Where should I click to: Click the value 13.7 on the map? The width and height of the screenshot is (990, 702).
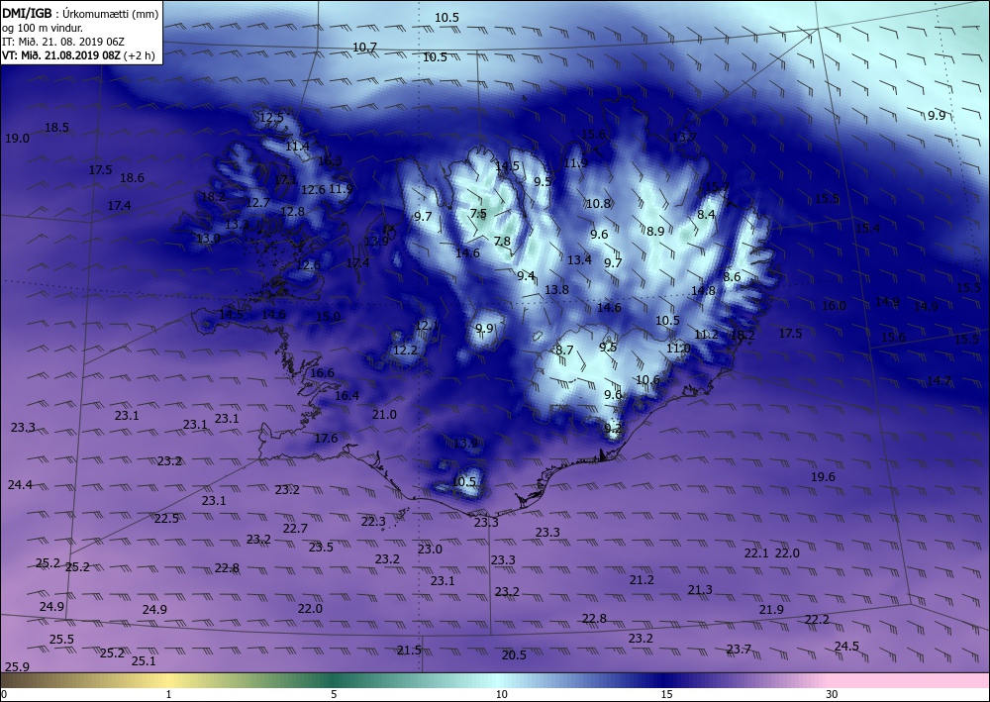pyautogui.click(x=684, y=137)
